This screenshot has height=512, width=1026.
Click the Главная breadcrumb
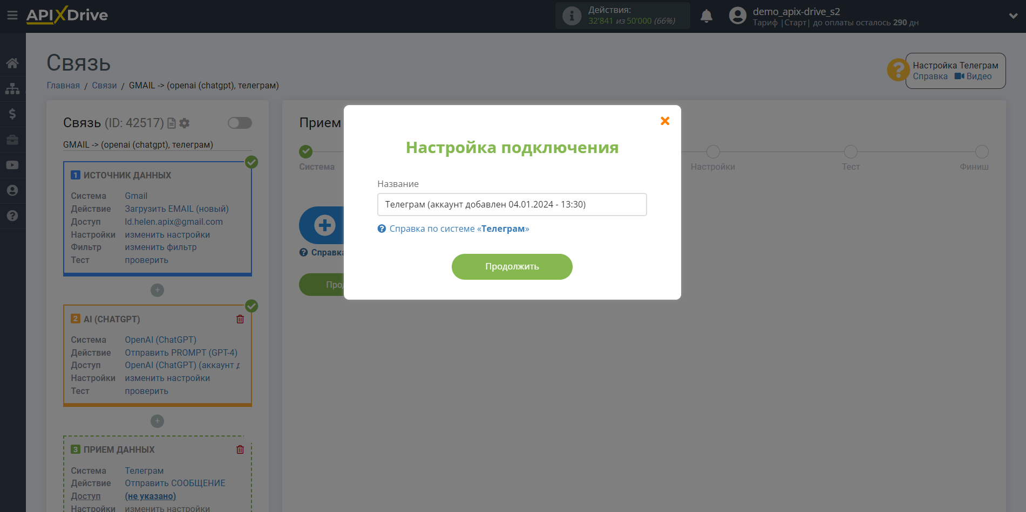63,85
